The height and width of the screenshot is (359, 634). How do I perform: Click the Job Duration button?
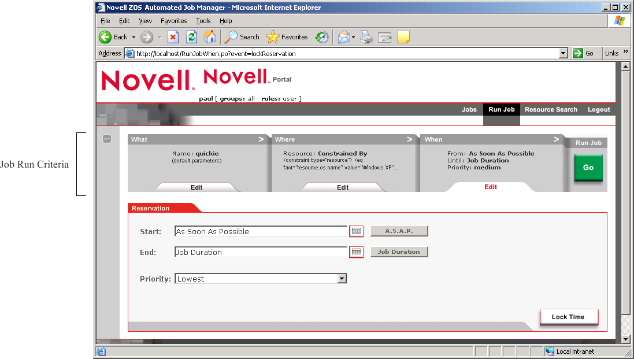399,251
